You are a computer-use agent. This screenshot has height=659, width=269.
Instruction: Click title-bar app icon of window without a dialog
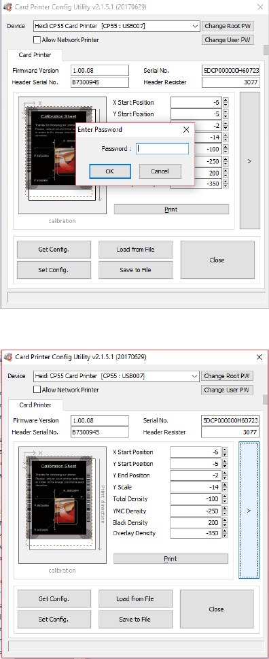click(x=8, y=357)
